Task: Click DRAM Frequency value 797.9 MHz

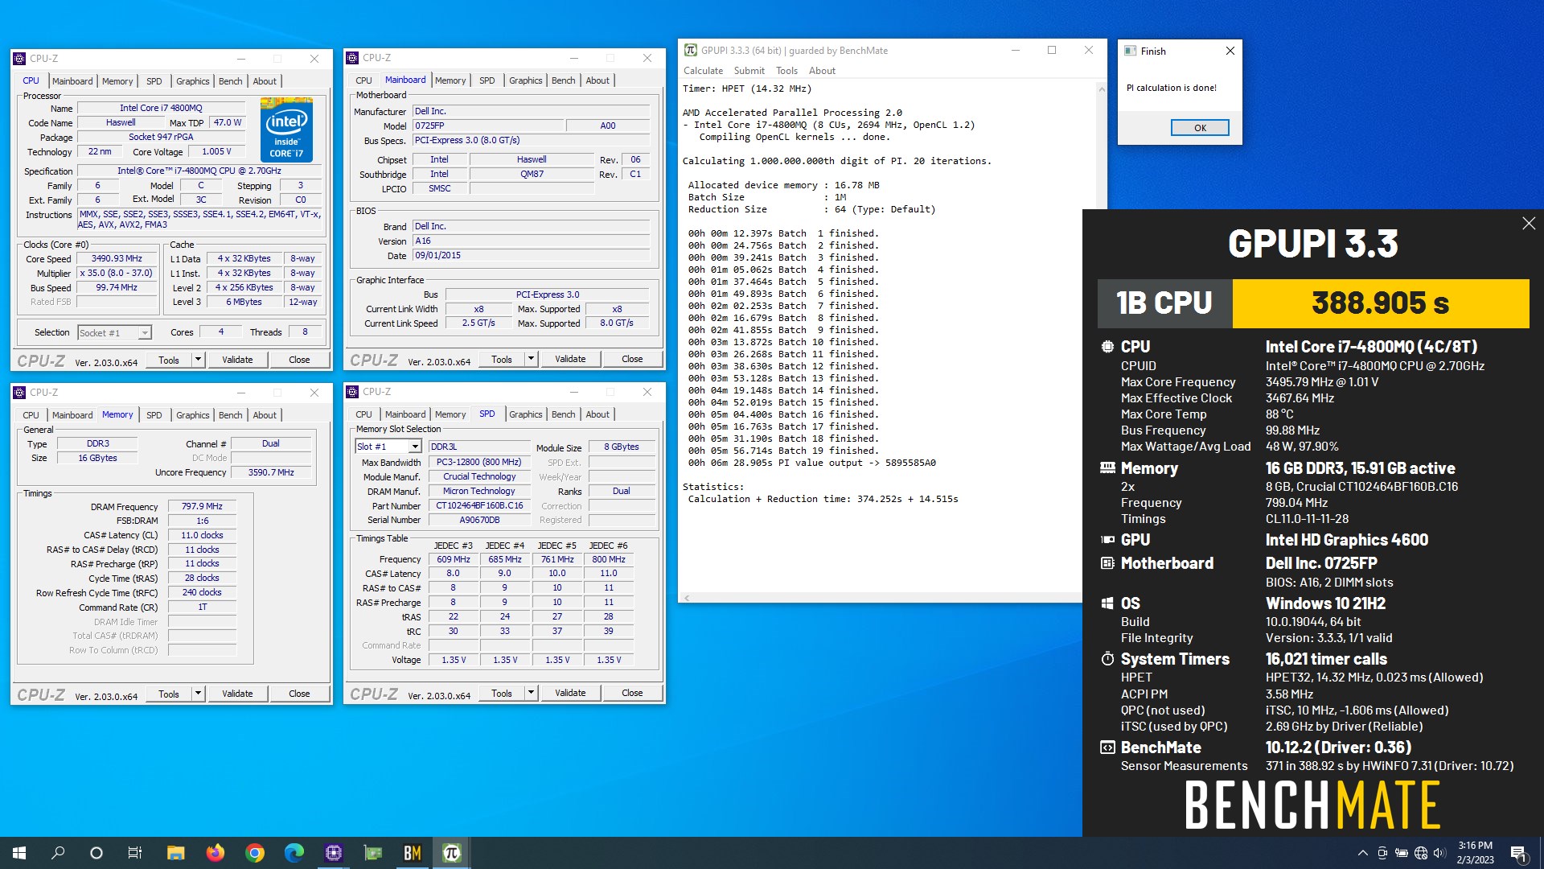Action: pos(202,507)
